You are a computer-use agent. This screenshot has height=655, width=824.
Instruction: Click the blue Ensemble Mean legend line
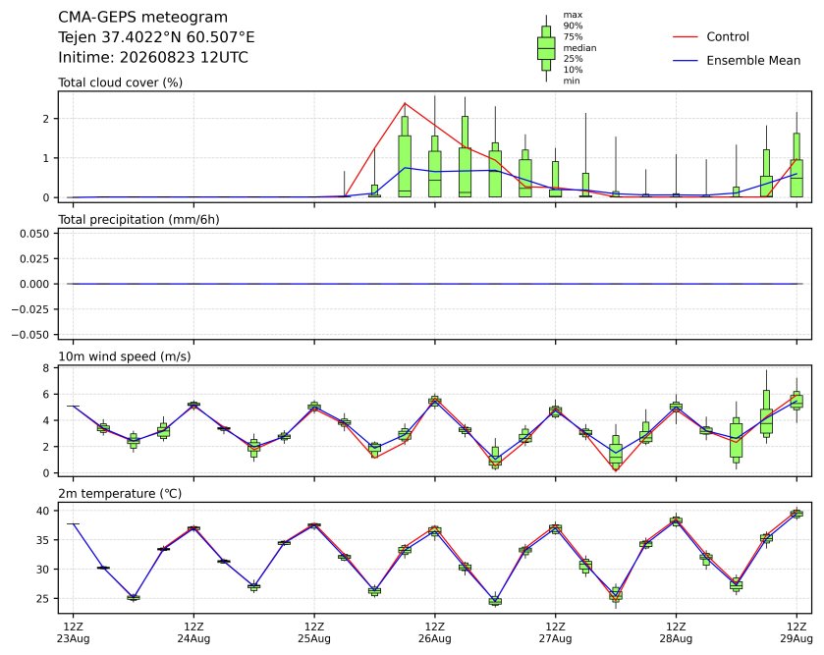click(686, 61)
